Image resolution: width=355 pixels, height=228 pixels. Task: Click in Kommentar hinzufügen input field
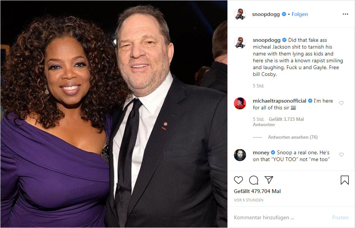[281, 217]
